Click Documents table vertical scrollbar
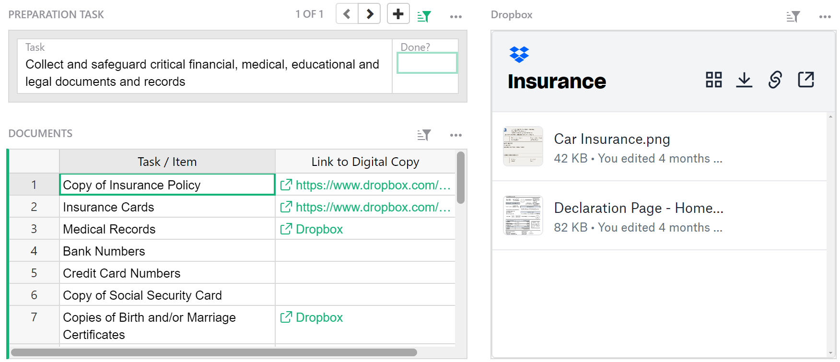840x362 pixels. pos(461,178)
